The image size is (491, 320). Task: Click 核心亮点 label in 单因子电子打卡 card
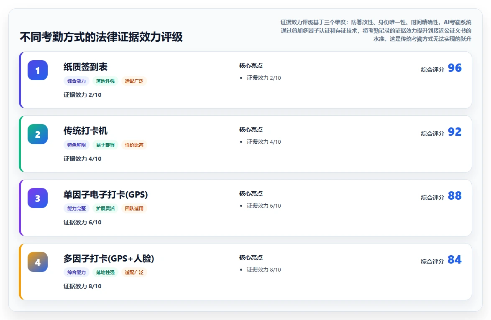coord(251,193)
